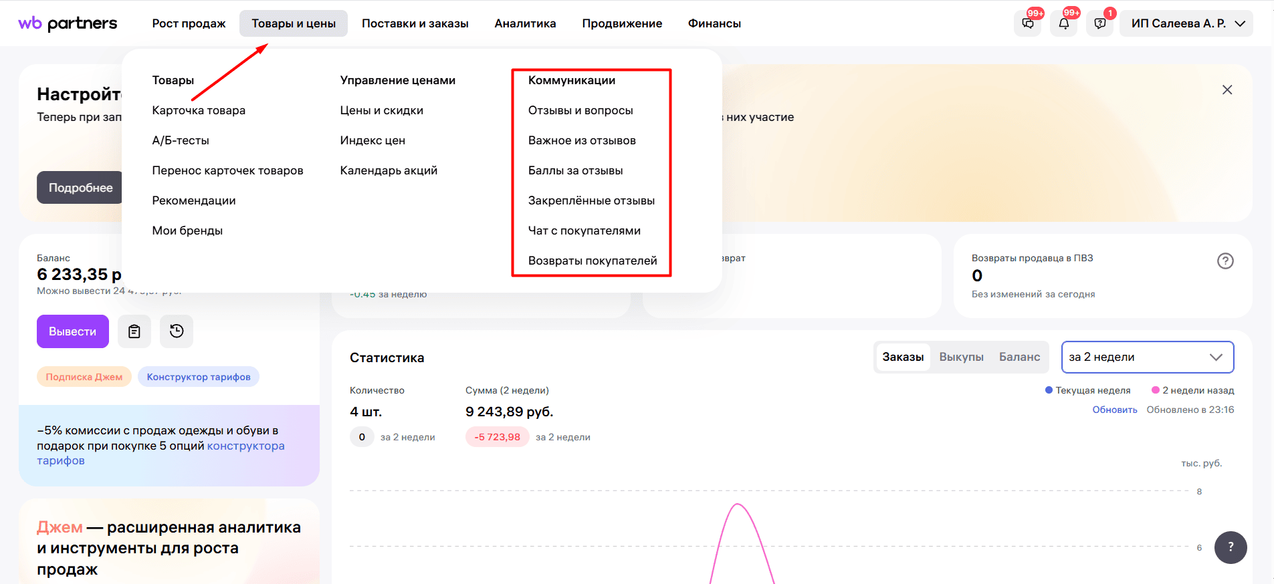Screen dimensions: 1274x584
Task: Click the Подробнее button
Action: pos(80,188)
